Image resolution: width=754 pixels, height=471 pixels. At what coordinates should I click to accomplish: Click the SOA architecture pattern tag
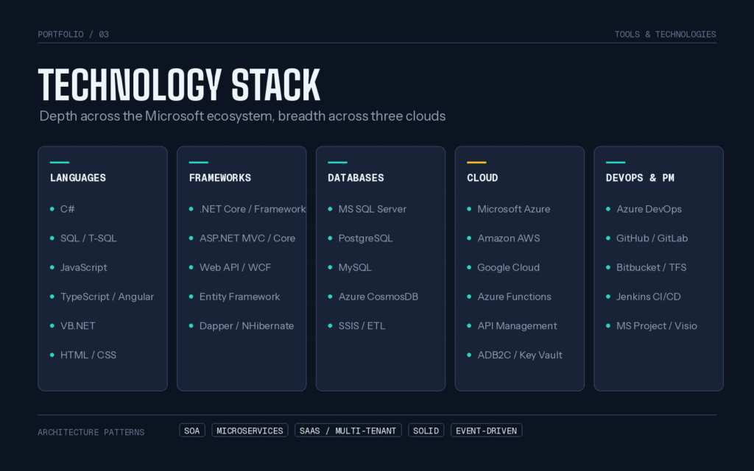tap(192, 430)
